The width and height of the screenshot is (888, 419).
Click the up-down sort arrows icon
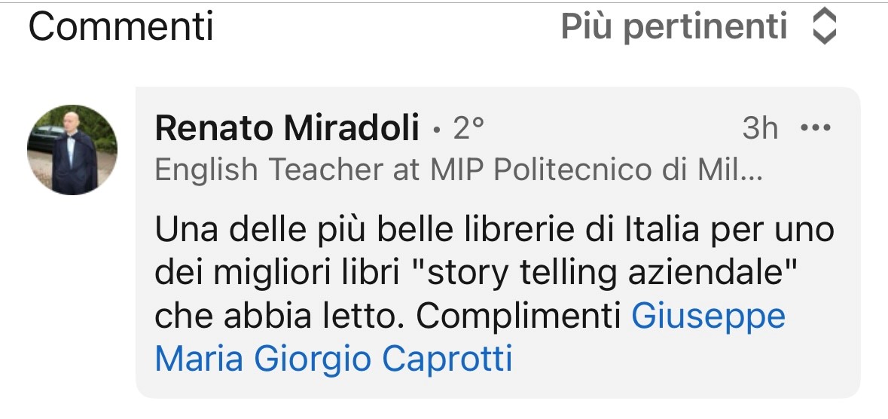point(825,27)
